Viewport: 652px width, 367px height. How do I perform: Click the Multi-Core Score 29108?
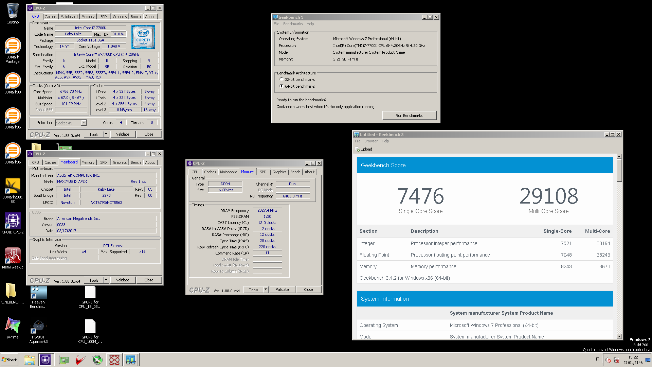click(548, 196)
